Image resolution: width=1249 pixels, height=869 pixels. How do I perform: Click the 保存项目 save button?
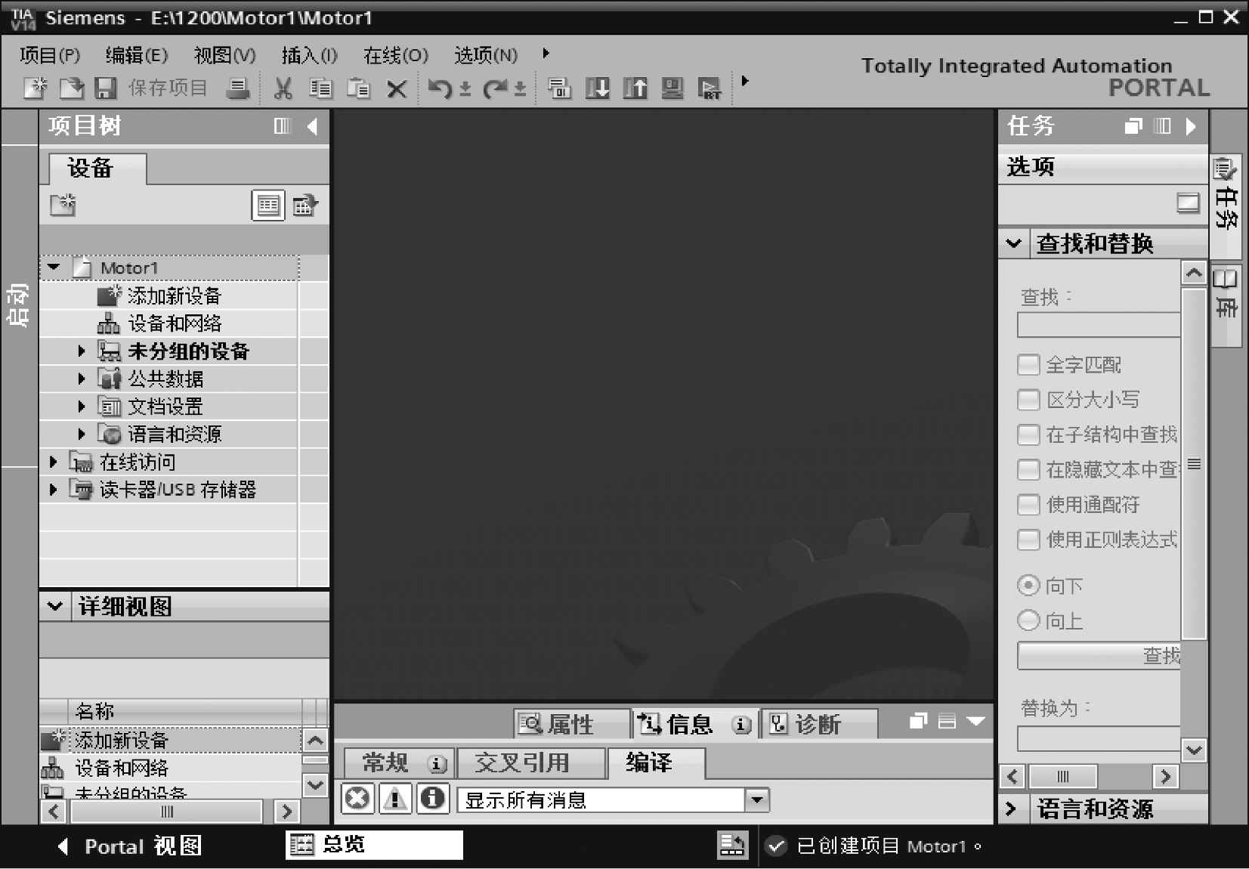coord(150,88)
